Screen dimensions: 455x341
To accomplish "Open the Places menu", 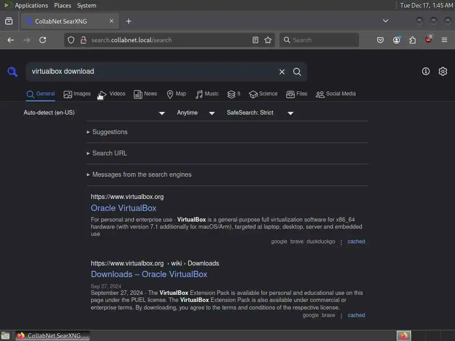I will pyautogui.click(x=63, y=5).
